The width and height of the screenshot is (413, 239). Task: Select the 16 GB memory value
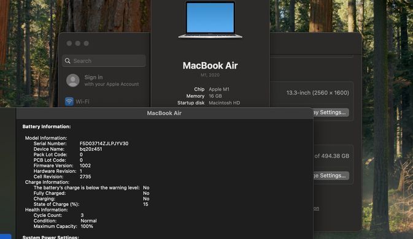coord(215,96)
